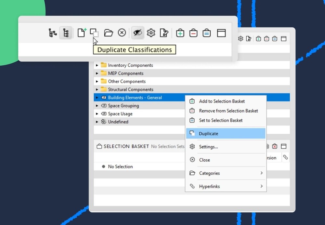Expand the Space Usage classification
Screen dimensions: 325x225
point(97,114)
